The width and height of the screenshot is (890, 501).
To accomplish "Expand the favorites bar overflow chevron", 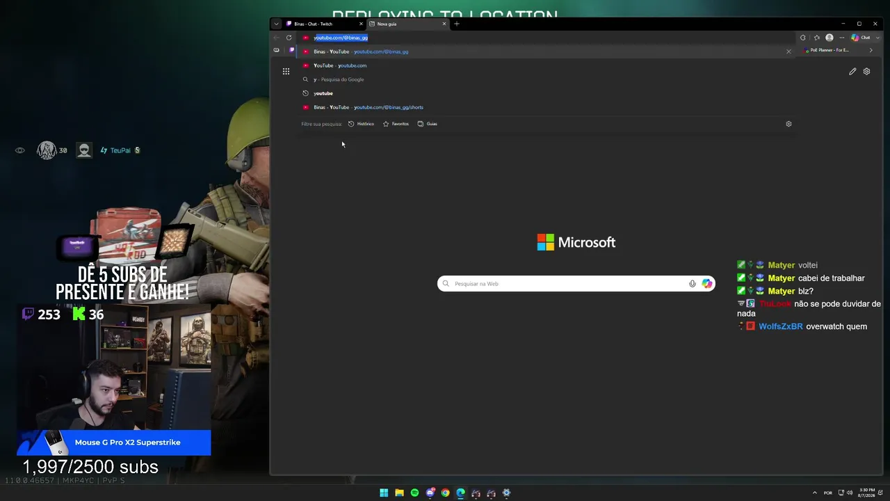I will (871, 50).
